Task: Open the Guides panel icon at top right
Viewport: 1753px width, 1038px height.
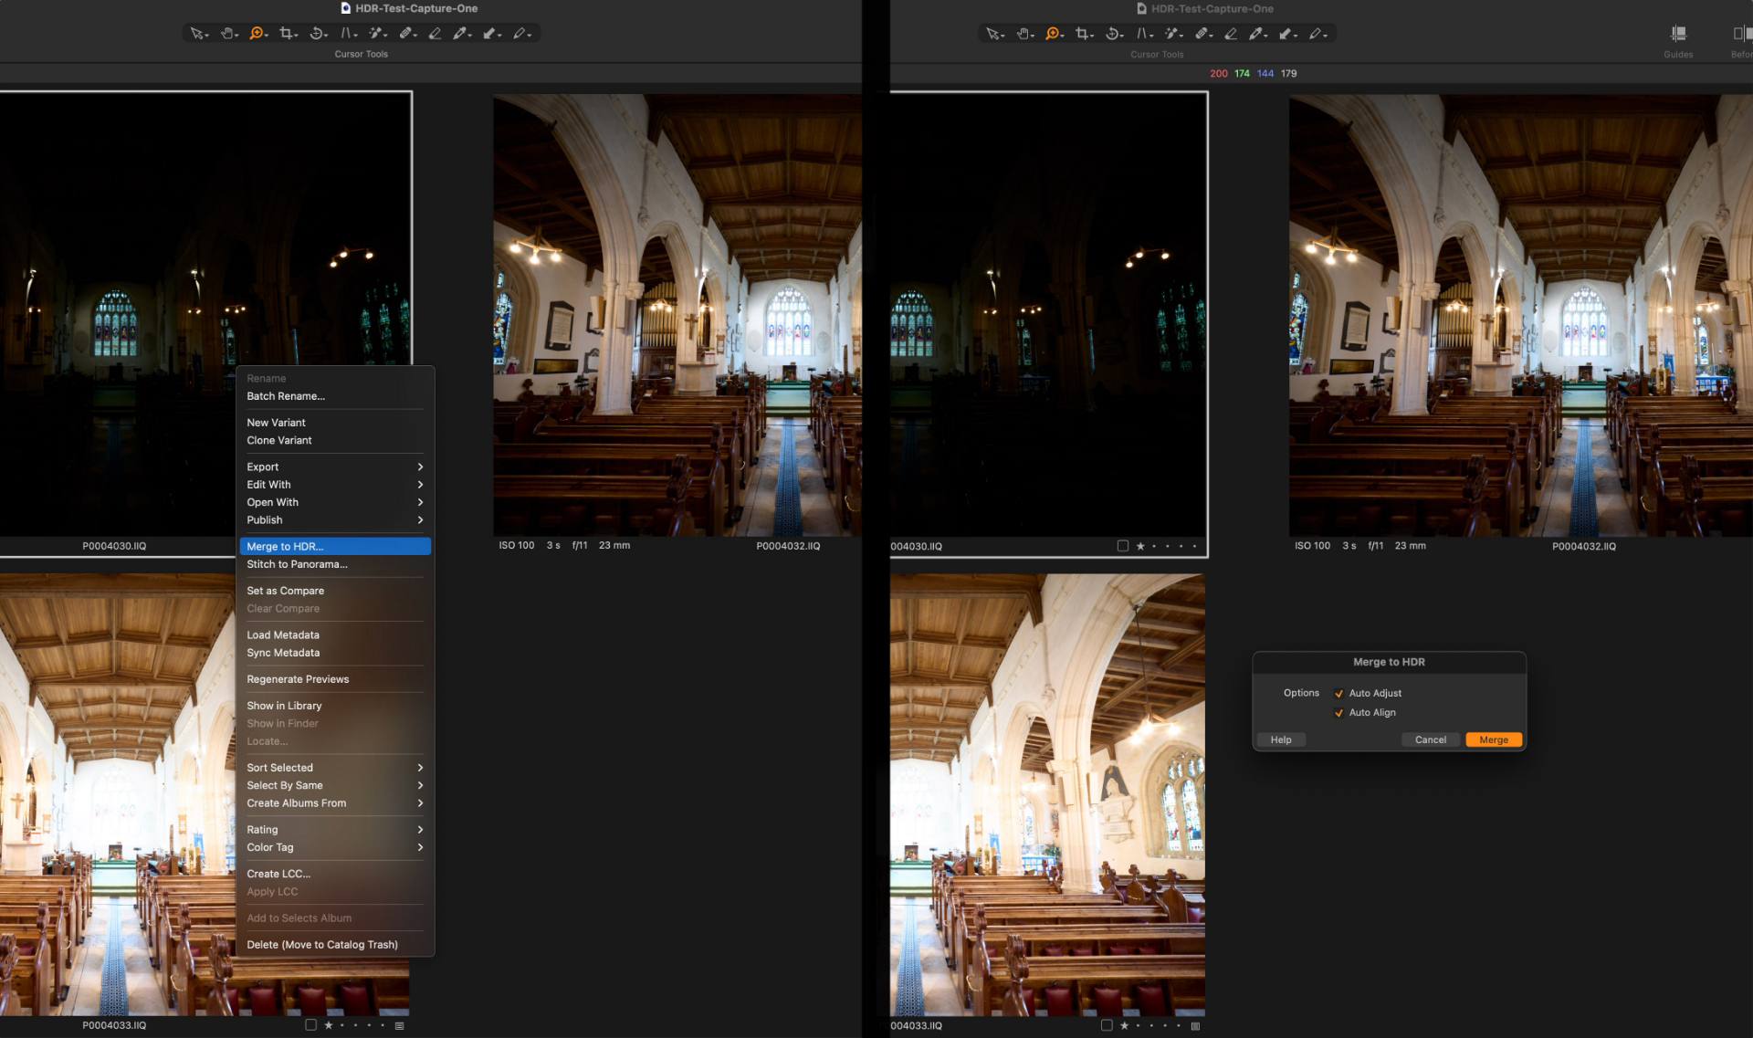Action: [x=1678, y=34]
